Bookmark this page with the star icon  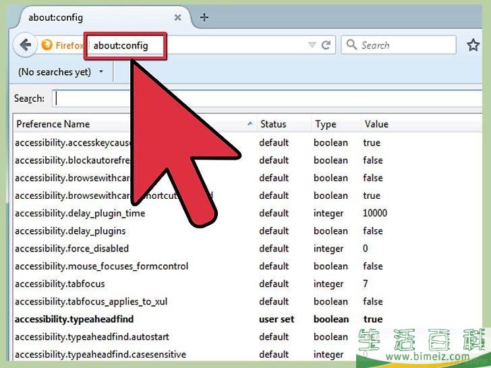[473, 45]
